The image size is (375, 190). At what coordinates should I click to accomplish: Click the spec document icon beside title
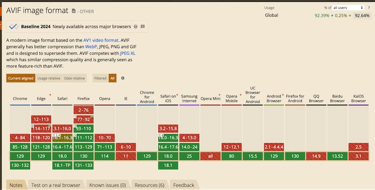pos(74,11)
